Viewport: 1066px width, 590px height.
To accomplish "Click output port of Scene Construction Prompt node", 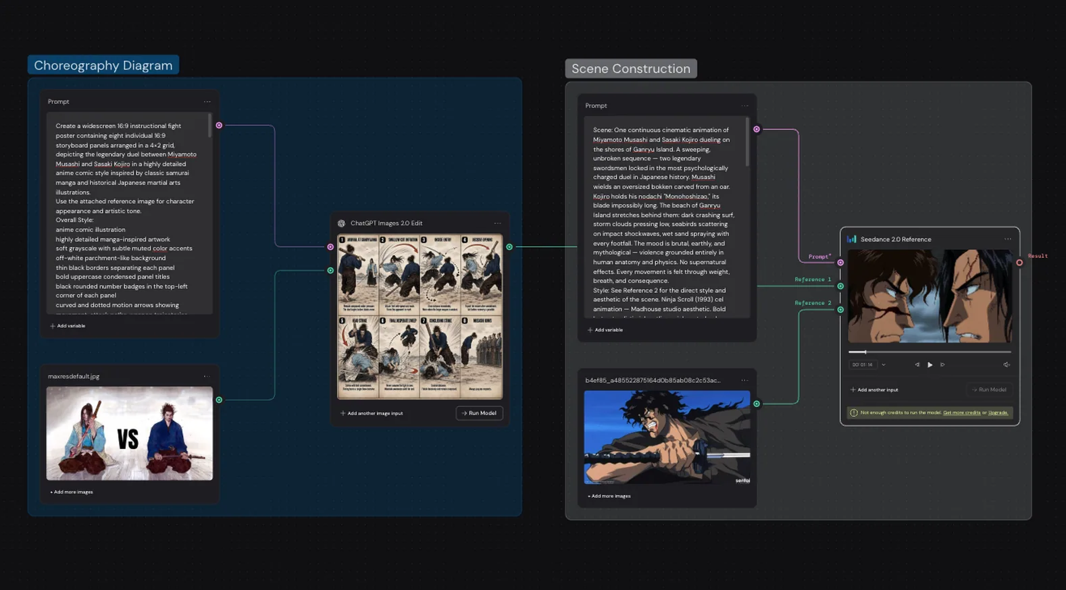I will tap(757, 130).
